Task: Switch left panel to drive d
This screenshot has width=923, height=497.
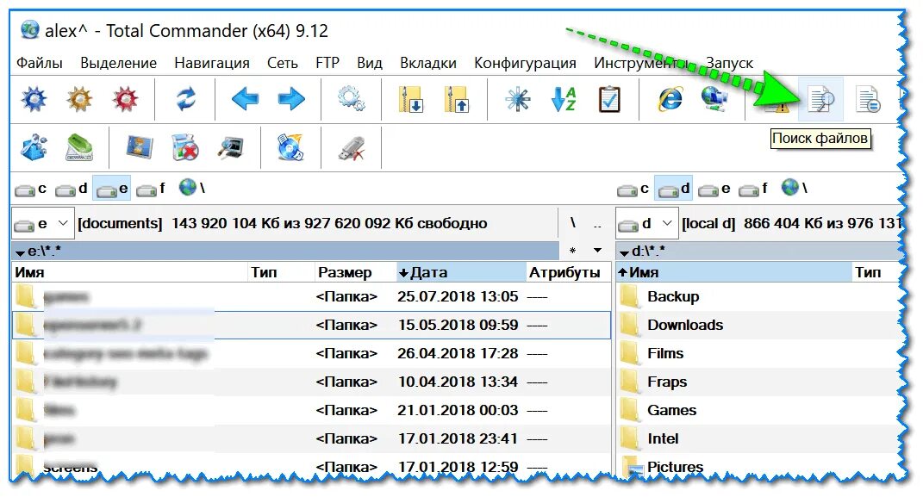Action: (x=72, y=189)
